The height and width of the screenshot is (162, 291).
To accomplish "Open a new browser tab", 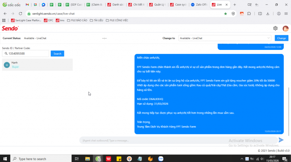I will click(235, 5).
